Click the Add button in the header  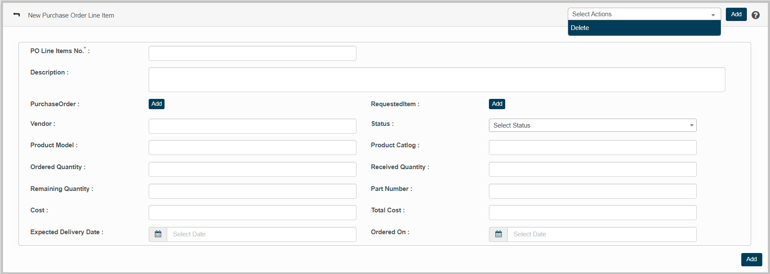click(x=736, y=14)
